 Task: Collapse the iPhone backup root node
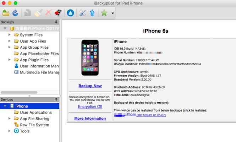coord(5,28)
